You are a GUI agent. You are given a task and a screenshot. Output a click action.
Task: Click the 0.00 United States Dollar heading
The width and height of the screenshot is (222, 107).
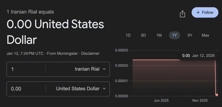(55, 32)
